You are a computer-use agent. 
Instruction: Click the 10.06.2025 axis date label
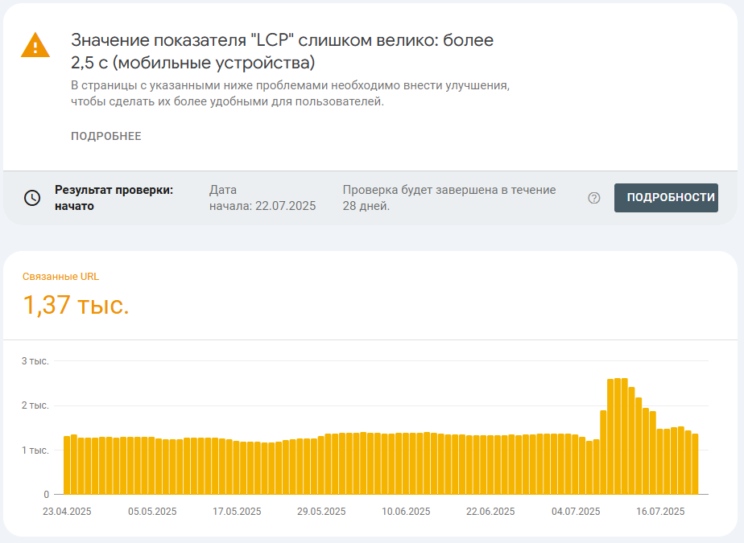pyautogui.click(x=406, y=512)
